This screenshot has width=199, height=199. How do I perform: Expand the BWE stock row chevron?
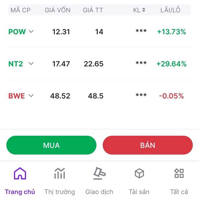tap(31, 96)
